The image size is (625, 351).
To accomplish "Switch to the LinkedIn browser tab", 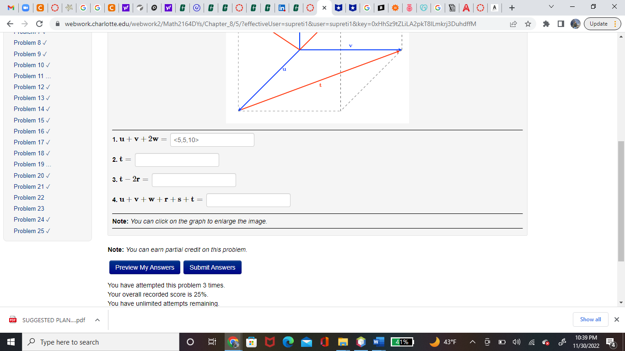I will (282, 8).
